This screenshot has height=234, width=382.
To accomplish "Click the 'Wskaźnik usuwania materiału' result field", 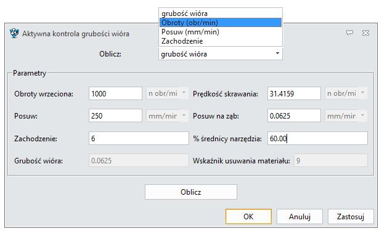I will (331, 160).
